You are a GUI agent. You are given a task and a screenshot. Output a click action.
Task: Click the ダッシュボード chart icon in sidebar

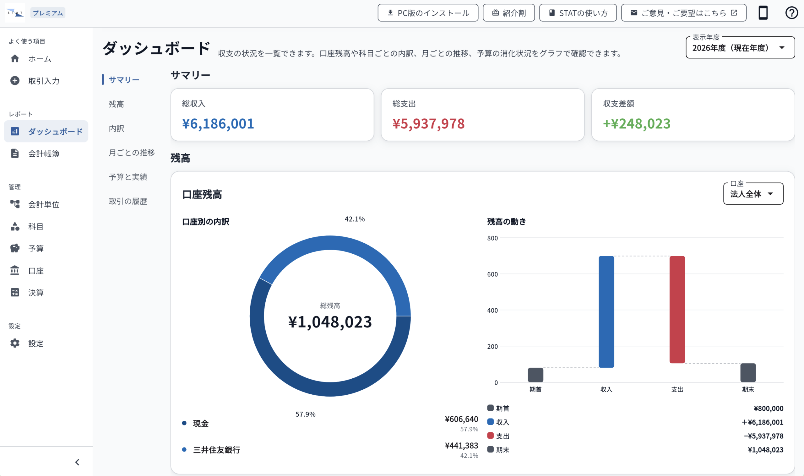pyautogui.click(x=15, y=131)
